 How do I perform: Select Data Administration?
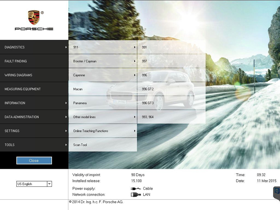tap(34, 117)
